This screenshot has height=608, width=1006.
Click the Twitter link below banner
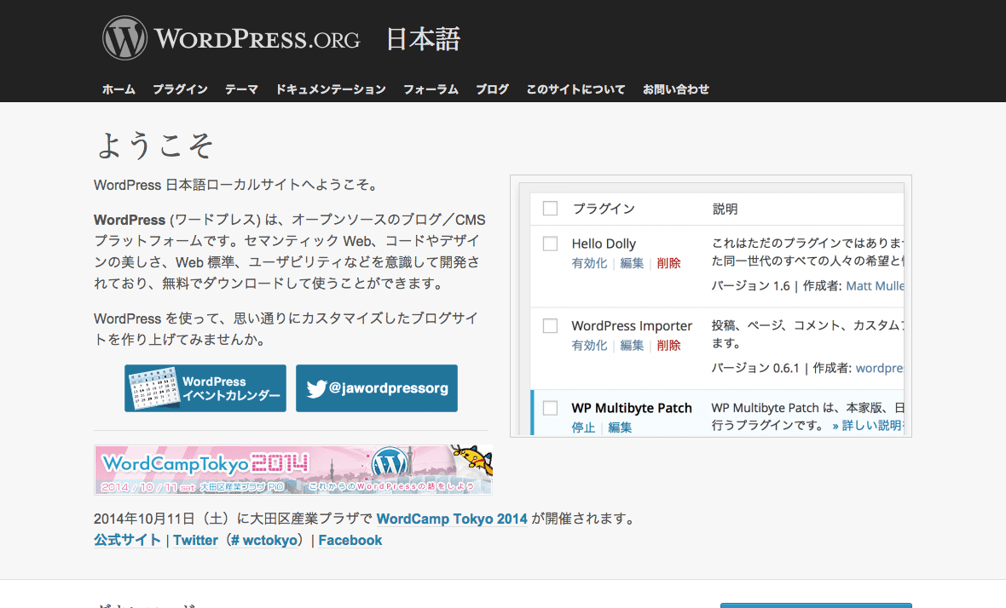196,540
